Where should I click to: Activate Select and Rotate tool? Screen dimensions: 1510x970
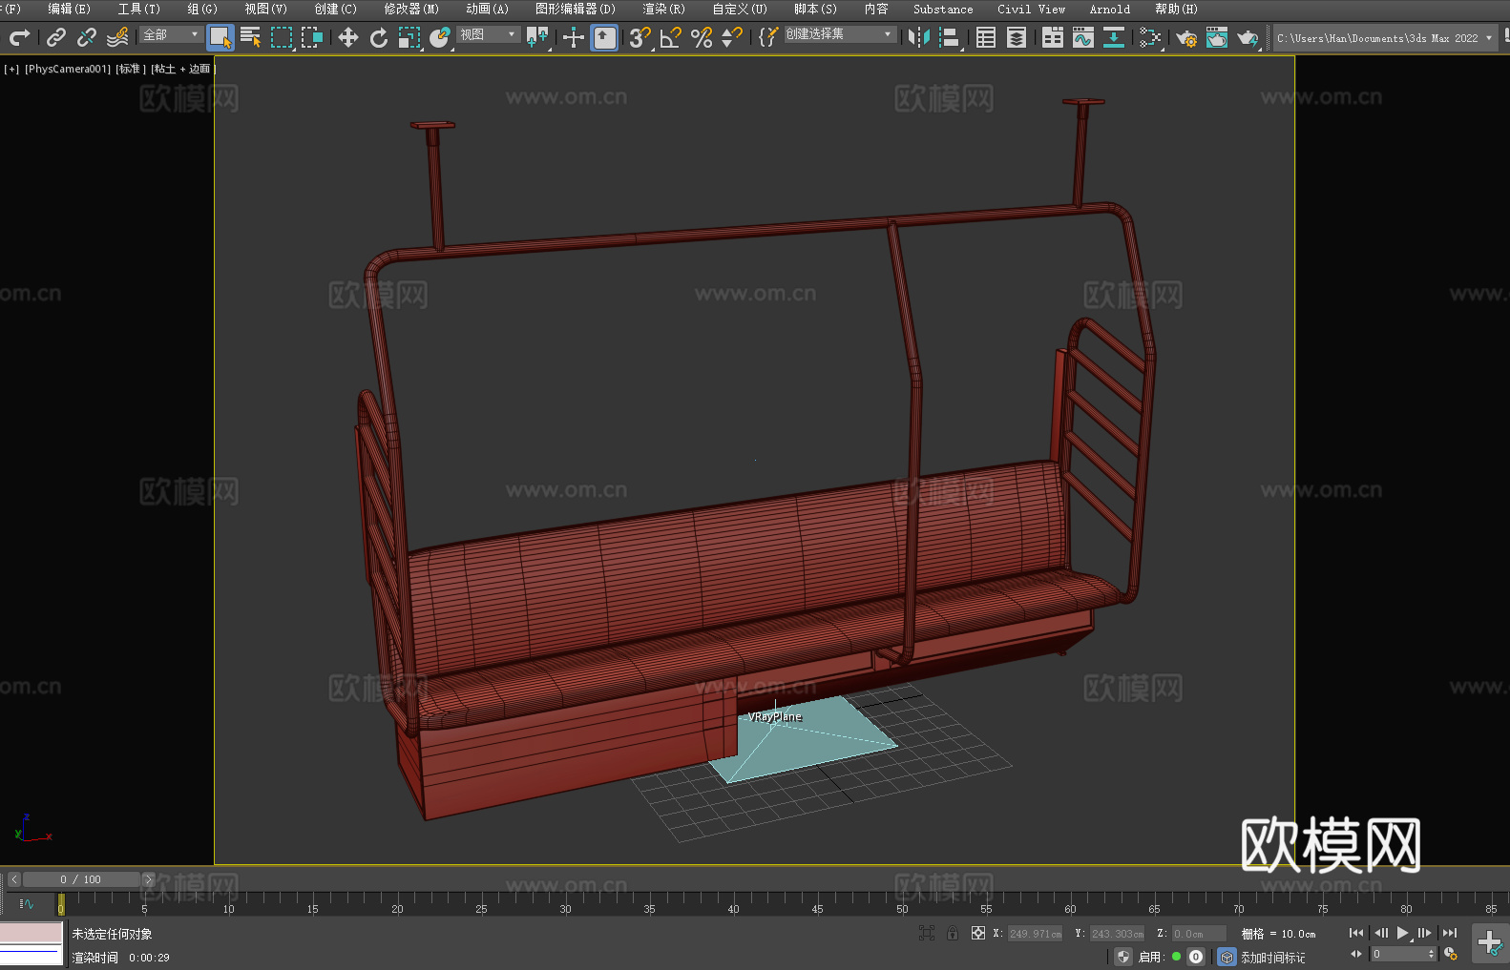(379, 37)
